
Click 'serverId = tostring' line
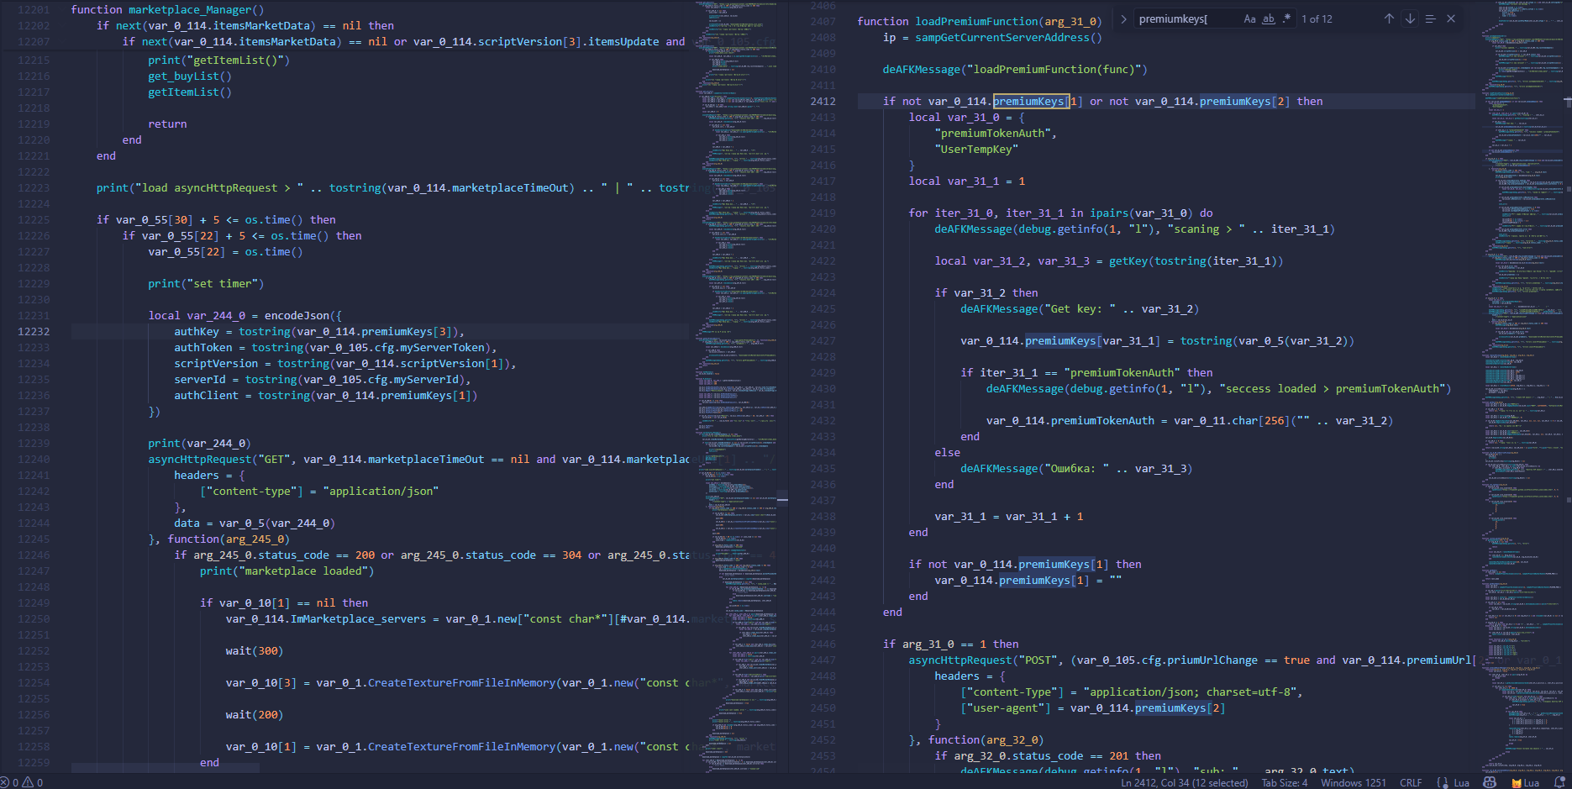[x=323, y=379]
